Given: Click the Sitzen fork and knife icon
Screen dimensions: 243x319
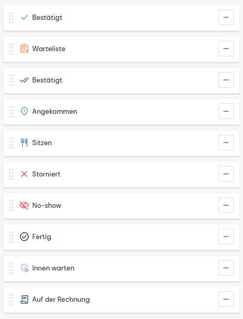Looking at the screenshot, I should pyautogui.click(x=24, y=143).
